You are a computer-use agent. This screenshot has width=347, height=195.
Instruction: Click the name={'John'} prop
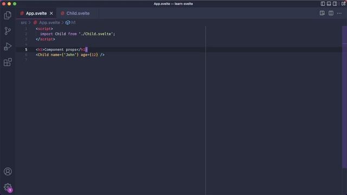pos(65,55)
